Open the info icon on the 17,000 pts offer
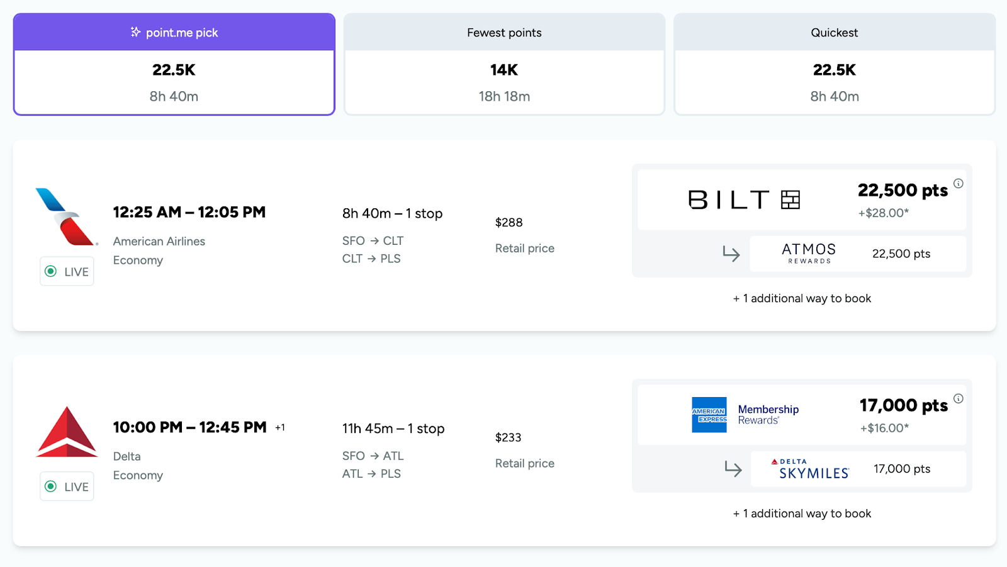 tap(959, 398)
